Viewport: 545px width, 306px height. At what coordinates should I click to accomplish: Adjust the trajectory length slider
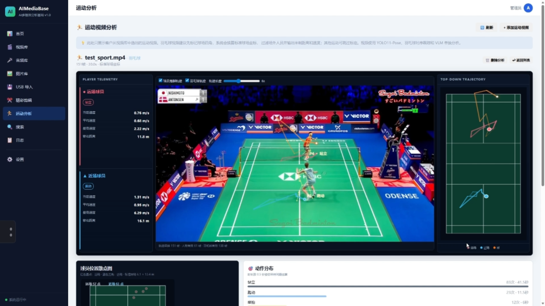[242, 81]
